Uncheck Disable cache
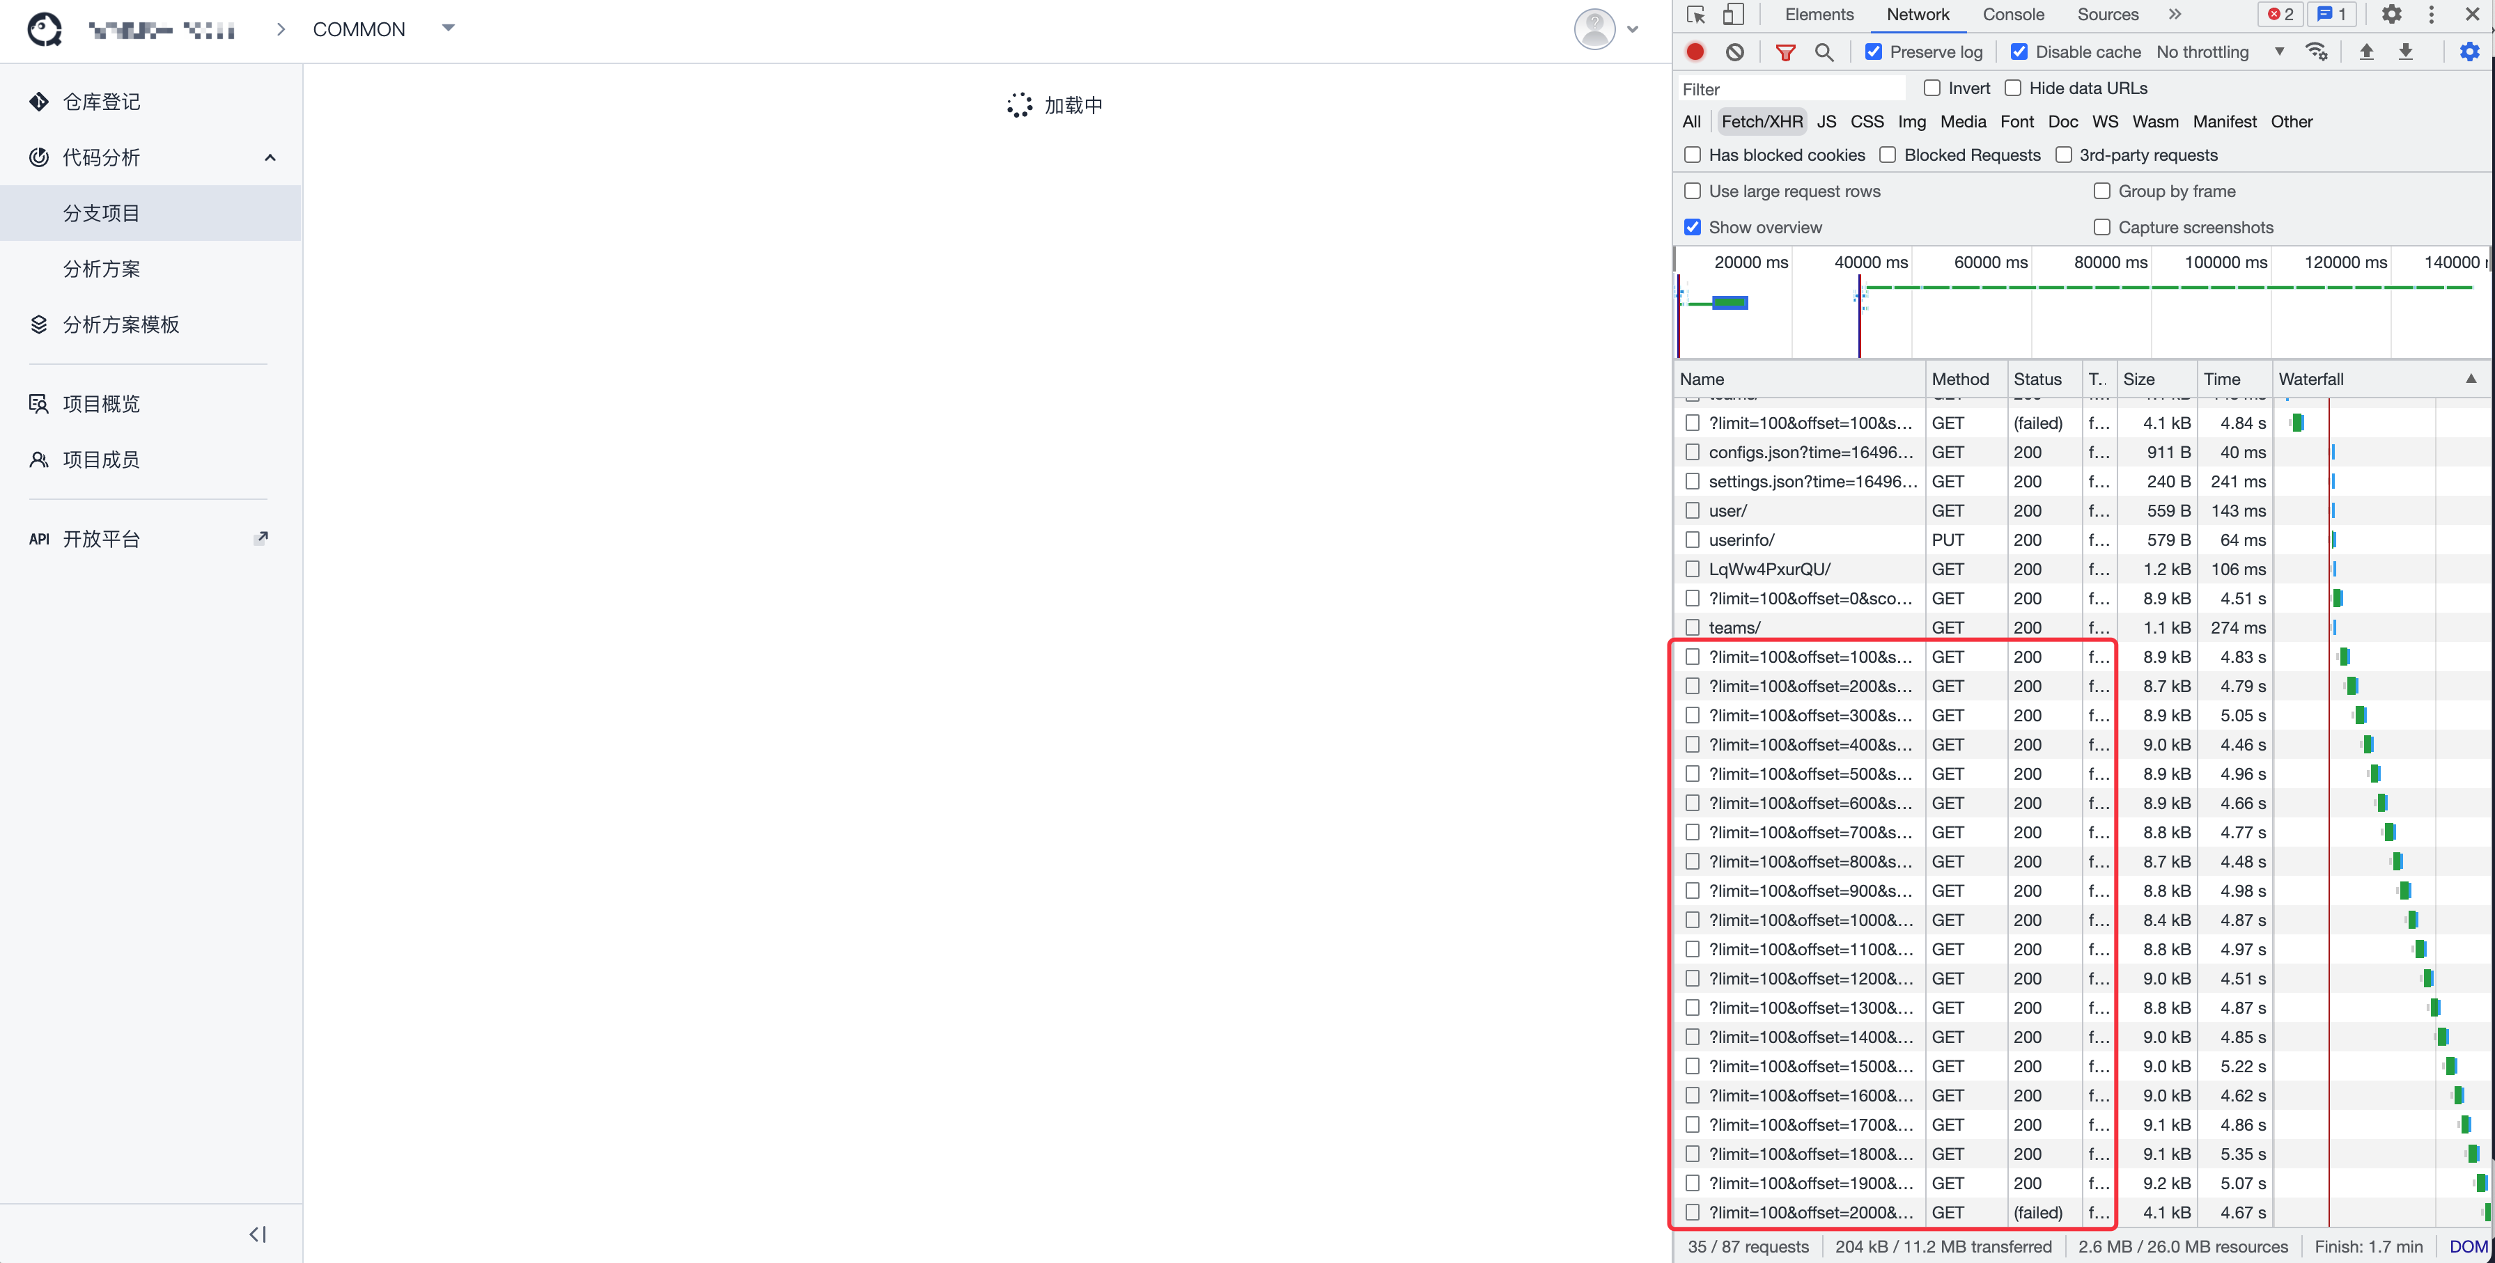This screenshot has height=1263, width=2495. (2021, 52)
